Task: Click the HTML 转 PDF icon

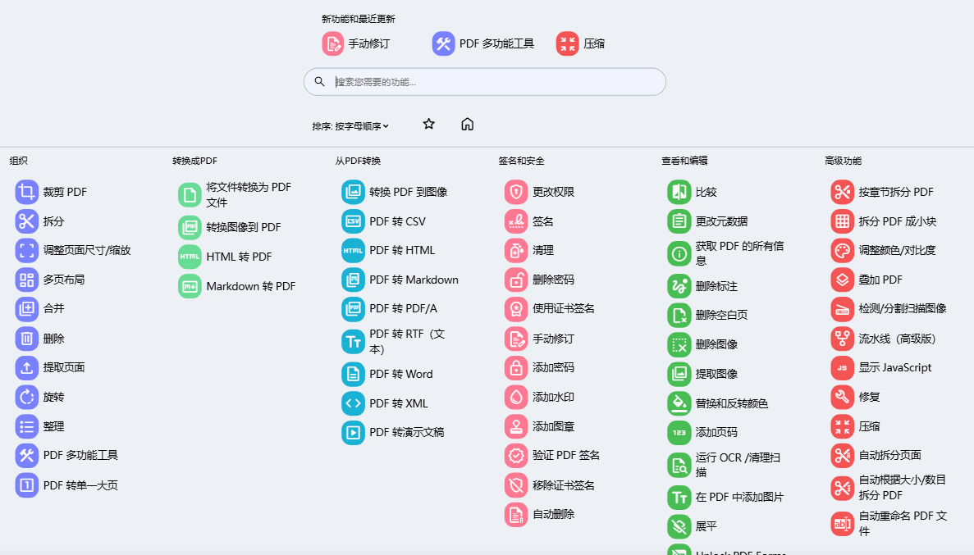Action: [x=190, y=257]
